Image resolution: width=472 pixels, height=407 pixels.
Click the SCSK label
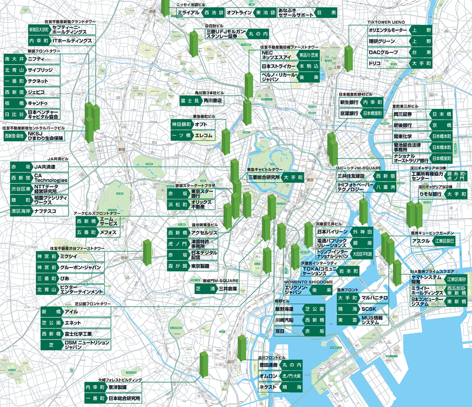369,309
